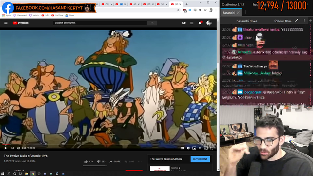Screen dimensions: 313x176
Task: Click username joegrogan in chat
Action: click(252, 92)
